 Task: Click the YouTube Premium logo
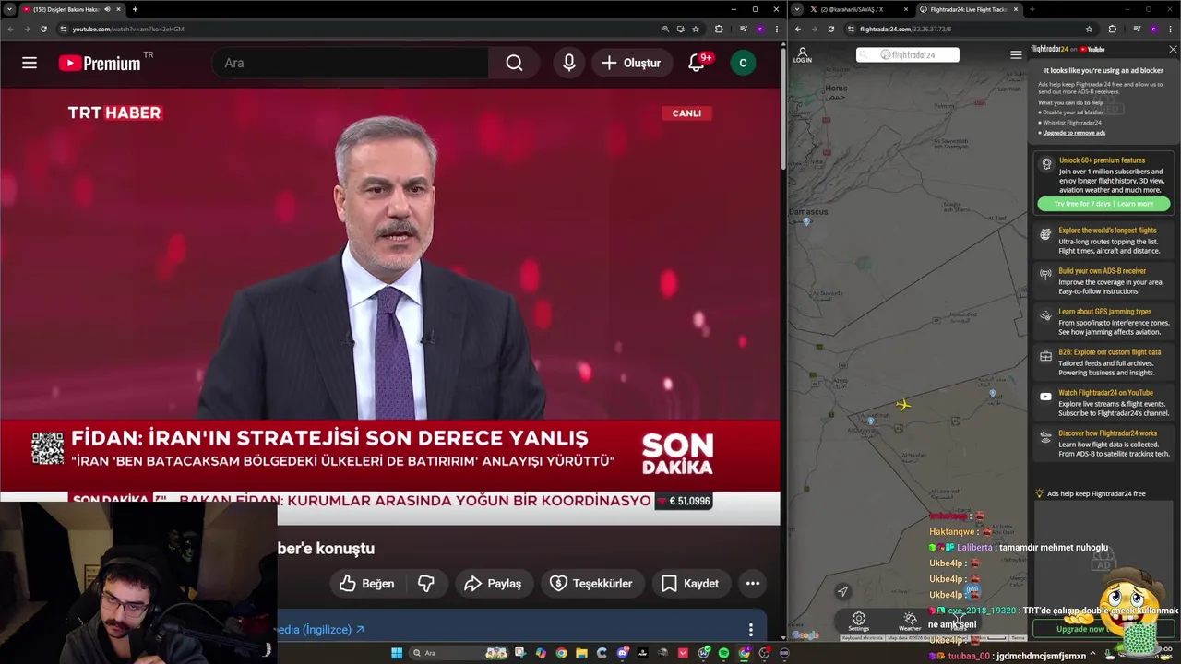coord(100,63)
